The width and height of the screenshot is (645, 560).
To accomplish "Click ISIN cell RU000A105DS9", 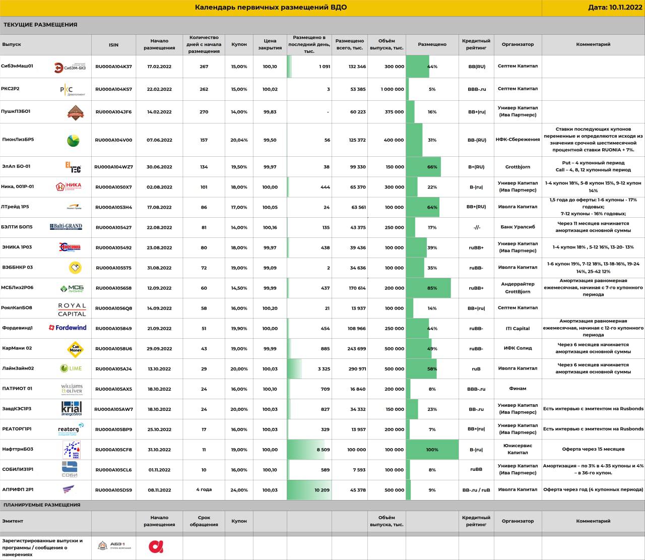I will pyautogui.click(x=113, y=490).
